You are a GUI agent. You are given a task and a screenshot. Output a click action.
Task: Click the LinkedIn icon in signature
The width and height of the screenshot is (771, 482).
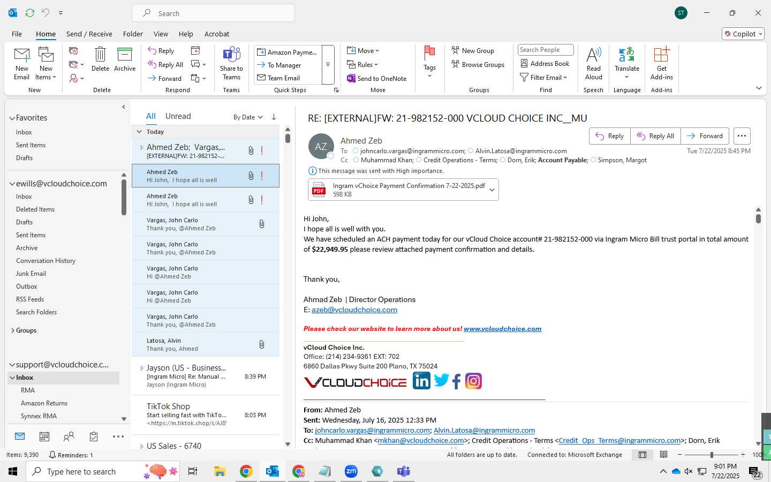421,381
